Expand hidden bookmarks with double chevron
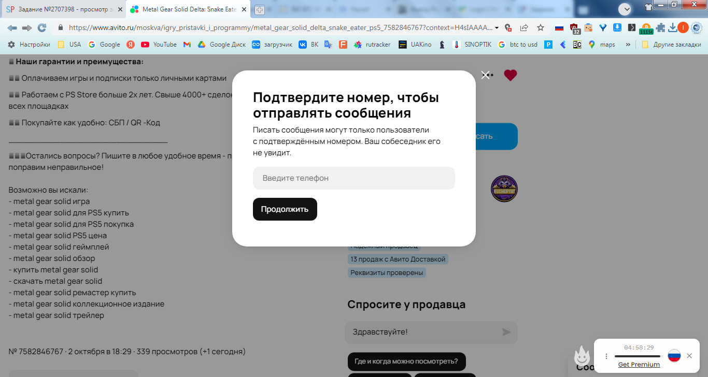 628,45
